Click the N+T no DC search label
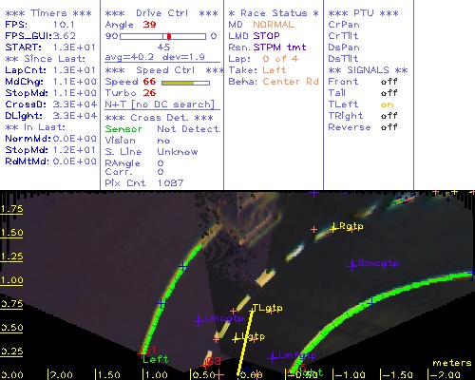 160,104
